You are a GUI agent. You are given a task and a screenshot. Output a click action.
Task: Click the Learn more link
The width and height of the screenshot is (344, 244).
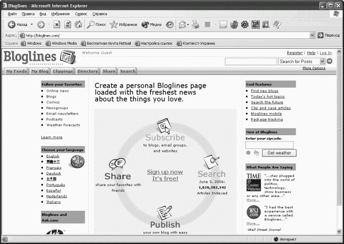(x=52, y=137)
